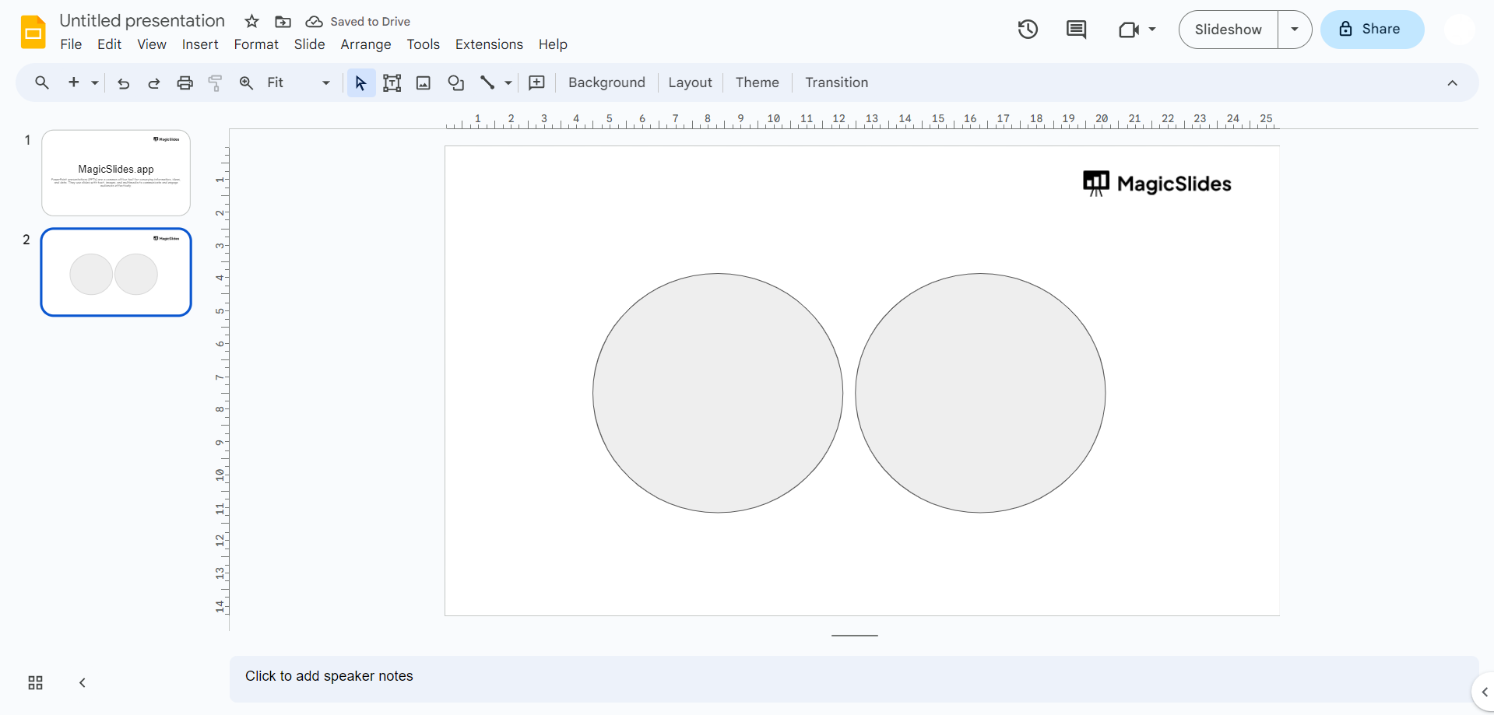Click the redo arrow icon
The image size is (1494, 715).
(x=154, y=83)
